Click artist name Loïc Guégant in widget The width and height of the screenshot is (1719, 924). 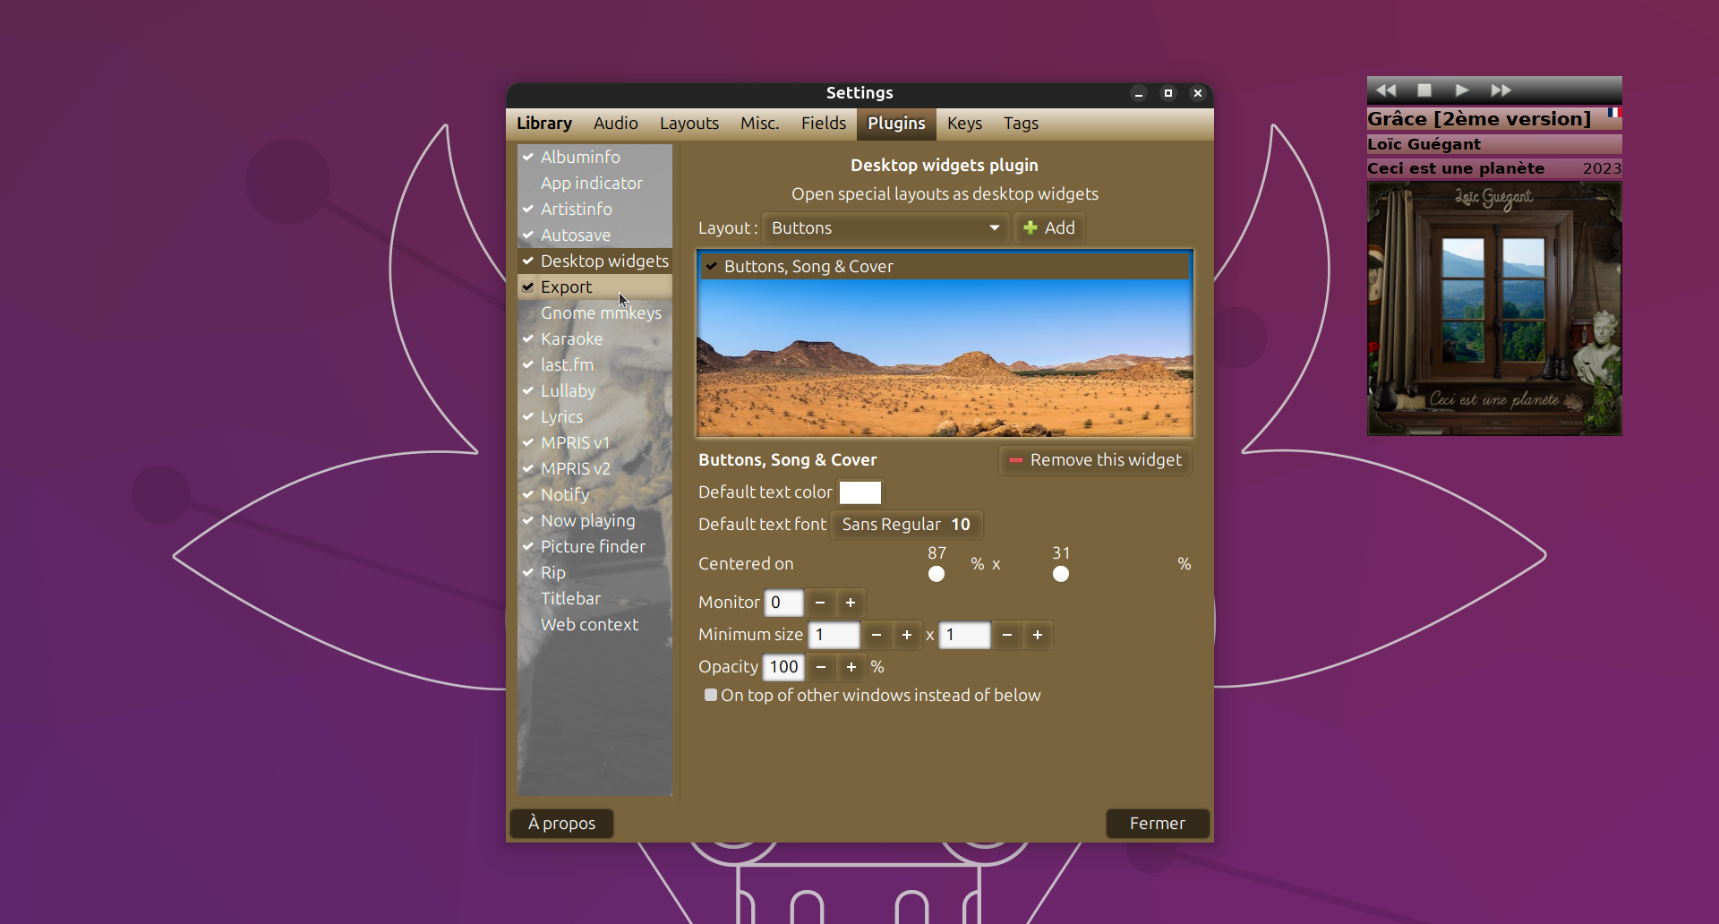1424,144
